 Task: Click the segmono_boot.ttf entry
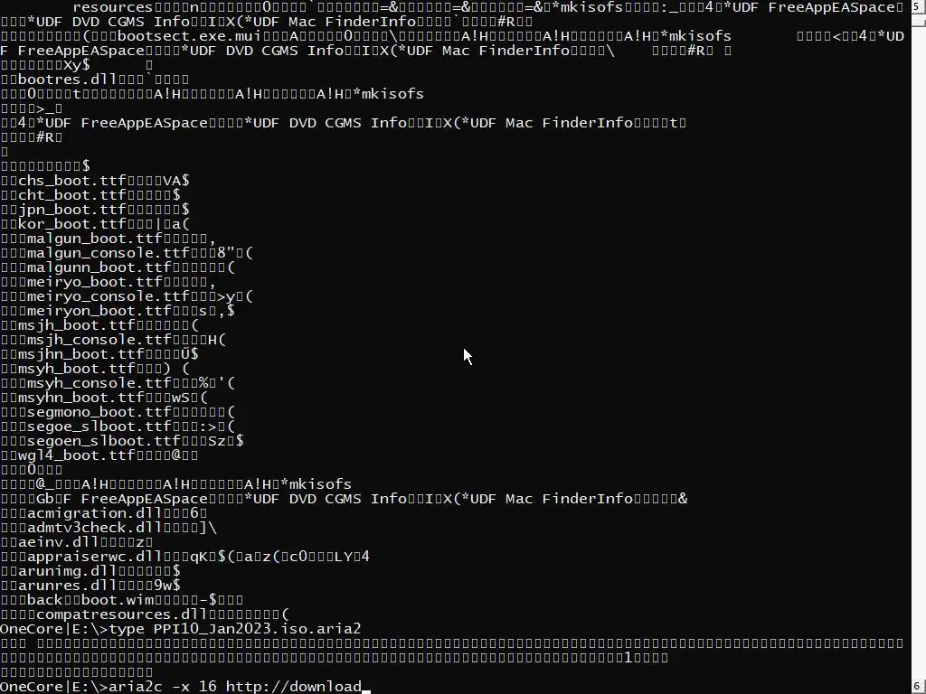click(99, 412)
